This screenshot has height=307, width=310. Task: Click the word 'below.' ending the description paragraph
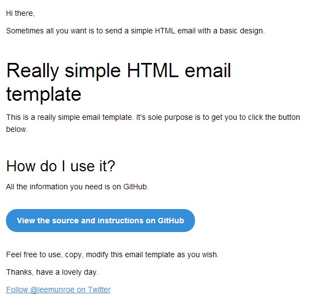tap(17, 129)
